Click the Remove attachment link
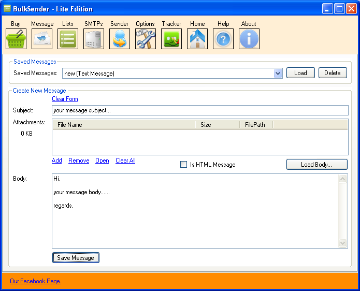Viewport: 360px width, 291px height. pyautogui.click(x=79, y=161)
